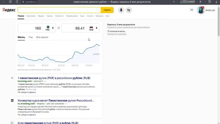220x124 pixels.
Task: Activate voice search microphone icon
Action: (121, 10)
